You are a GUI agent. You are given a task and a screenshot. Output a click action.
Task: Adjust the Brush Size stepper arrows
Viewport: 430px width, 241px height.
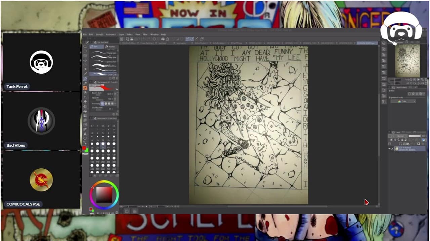(x=115, y=94)
